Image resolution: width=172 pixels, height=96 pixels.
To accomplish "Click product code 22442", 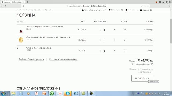I will pos(29,29).
